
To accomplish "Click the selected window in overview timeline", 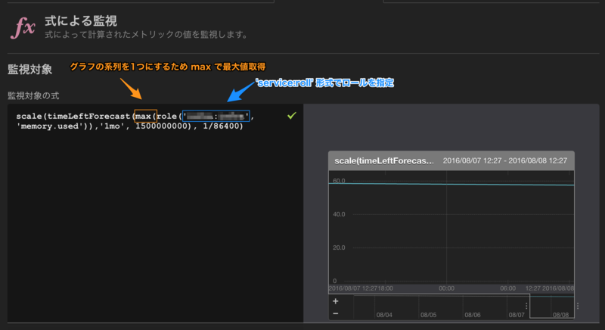I will [x=552, y=306].
